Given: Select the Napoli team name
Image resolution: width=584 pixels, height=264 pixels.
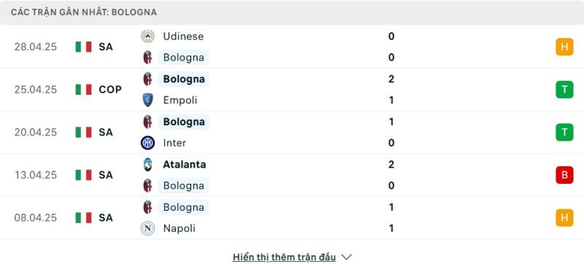Looking at the screenshot, I should coord(179,228).
